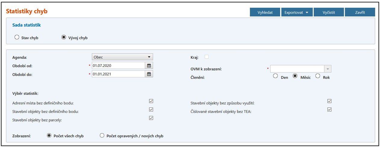Select the Stav chyb radio option
This screenshot has height=147, width=380.
tap(17, 38)
